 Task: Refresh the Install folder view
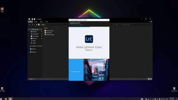pyautogui.click(x=117, y=25)
